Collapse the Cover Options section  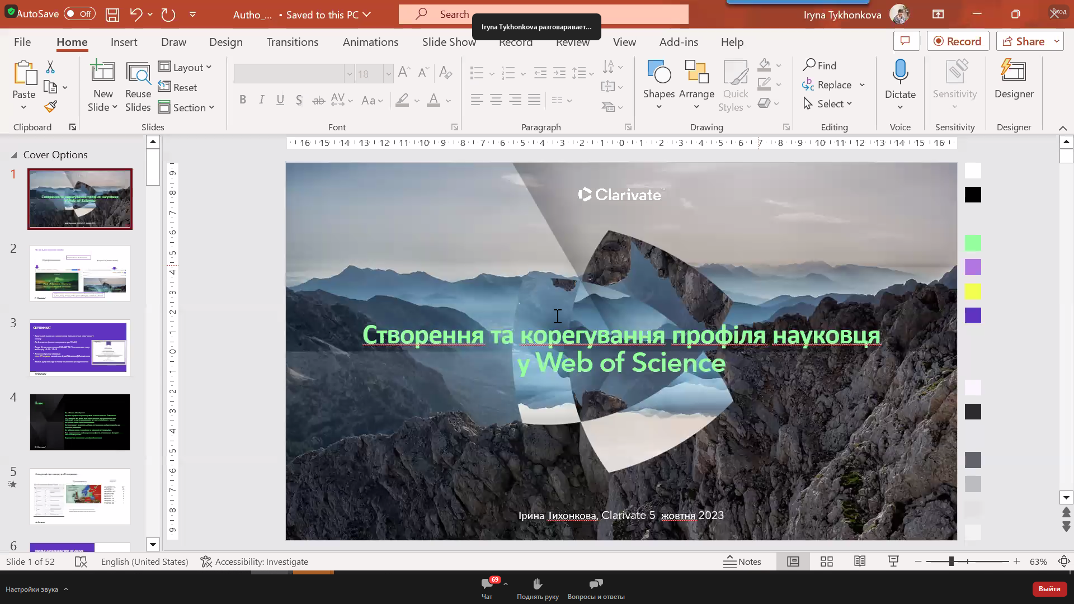pyautogui.click(x=13, y=155)
